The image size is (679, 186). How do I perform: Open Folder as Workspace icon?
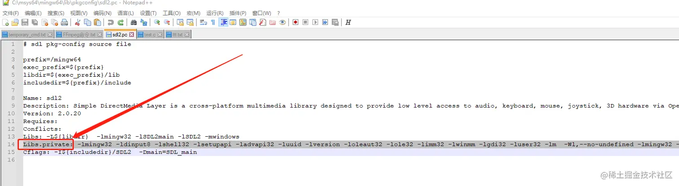273,22
